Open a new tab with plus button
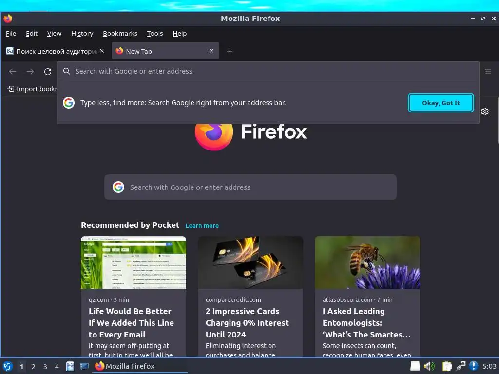The width and height of the screenshot is (499, 374). (230, 51)
